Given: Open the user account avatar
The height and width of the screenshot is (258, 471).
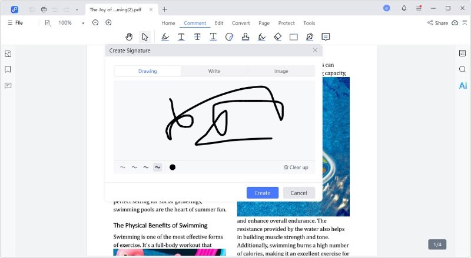Looking at the screenshot, I should (x=387, y=8).
